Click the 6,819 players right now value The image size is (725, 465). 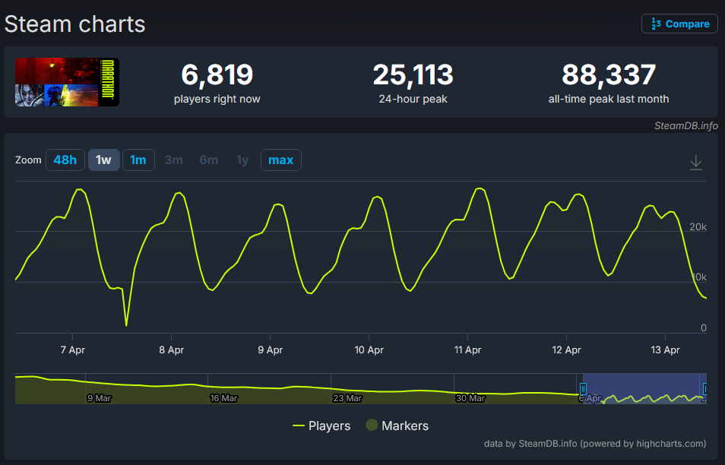[x=217, y=74]
